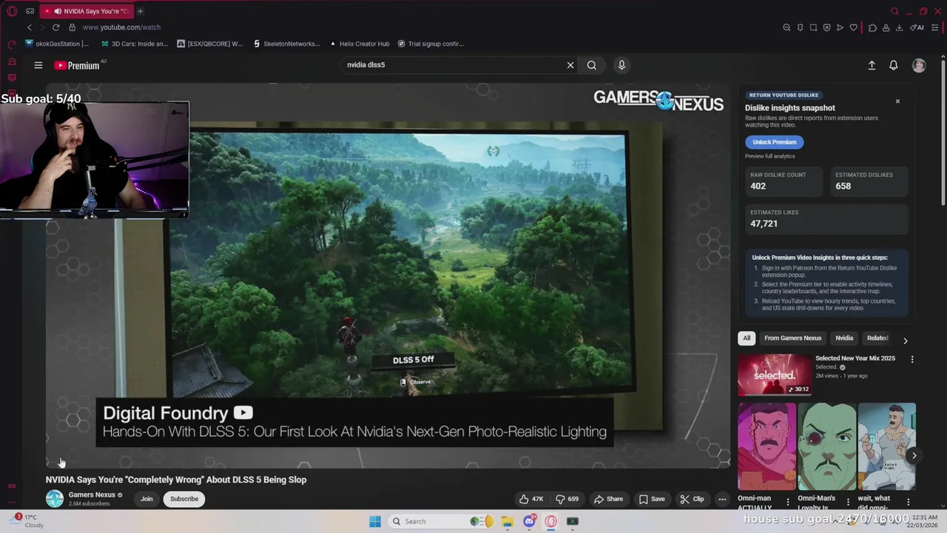This screenshot has width=947, height=533.
Task: Save the video to a playlist
Action: [652, 499]
